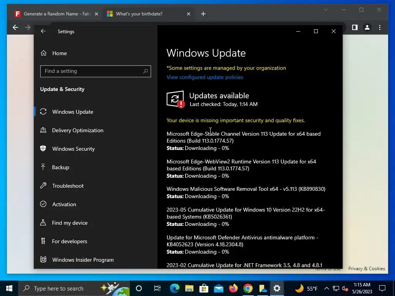Image resolution: width=395 pixels, height=296 pixels.
Task: Click the muted volume icon in system tray
Action: point(345,288)
